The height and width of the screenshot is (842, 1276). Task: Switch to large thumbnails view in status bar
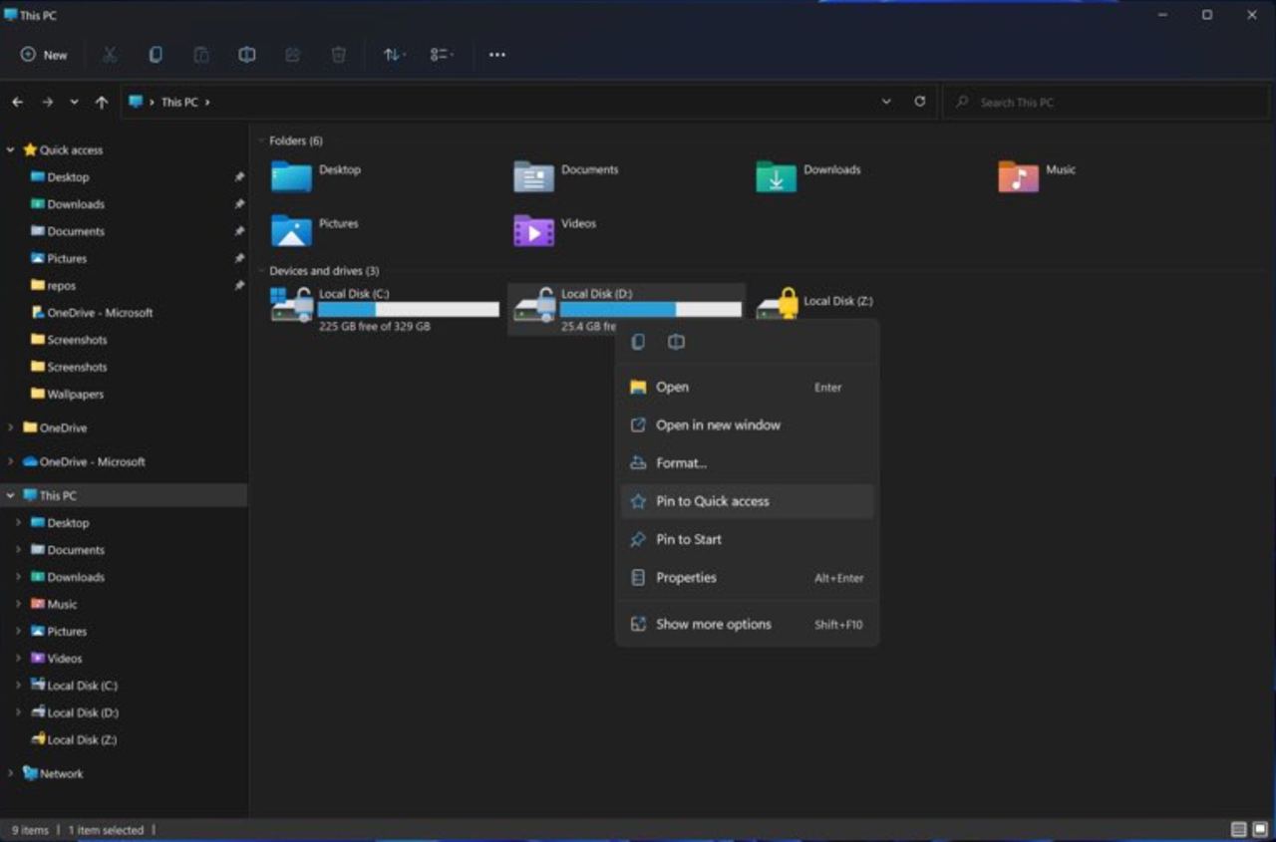click(1259, 830)
